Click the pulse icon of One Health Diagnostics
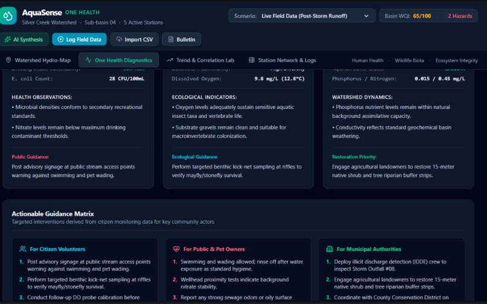 [88, 60]
